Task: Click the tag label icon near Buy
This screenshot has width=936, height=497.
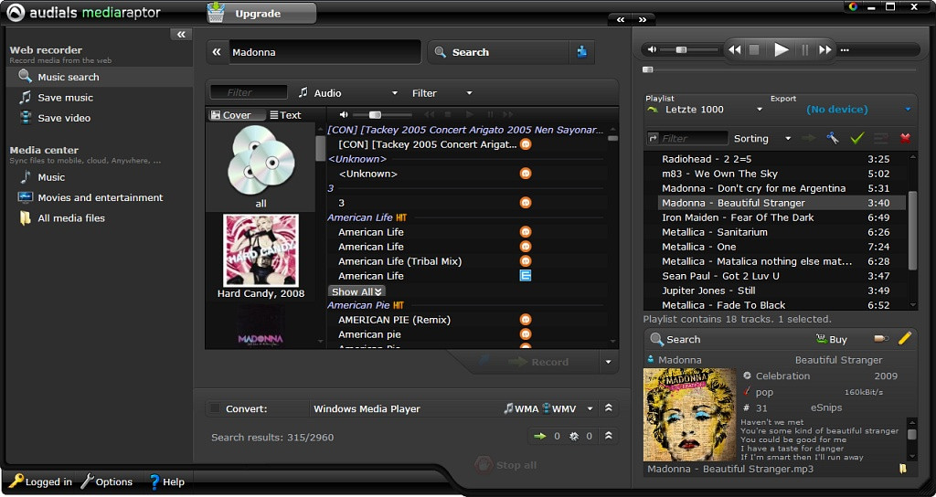Action: tap(880, 339)
